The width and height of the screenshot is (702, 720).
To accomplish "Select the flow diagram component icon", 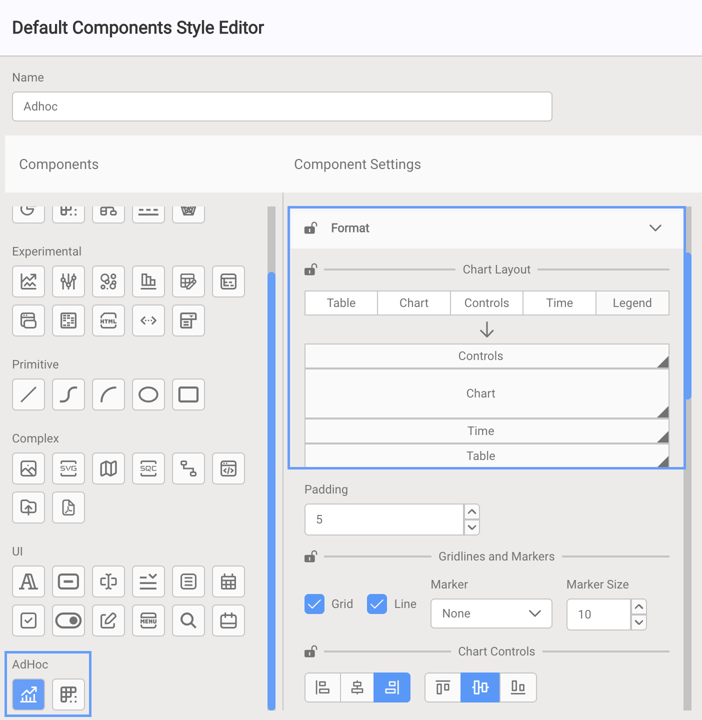I will click(188, 468).
